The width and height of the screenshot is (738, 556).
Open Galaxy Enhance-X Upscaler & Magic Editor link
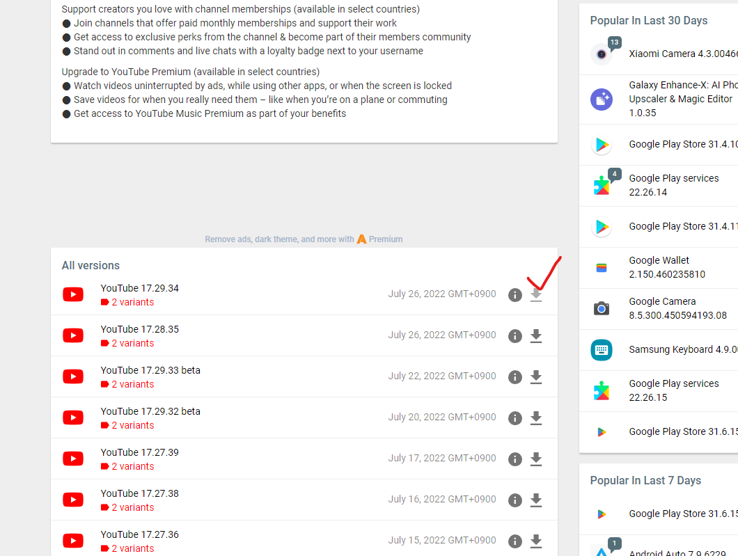(684, 99)
